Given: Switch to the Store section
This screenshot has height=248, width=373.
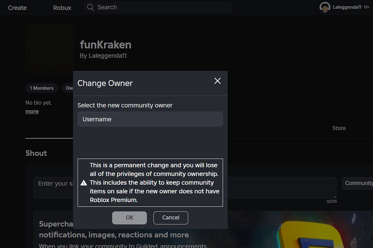Looking at the screenshot, I should pos(339,128).
